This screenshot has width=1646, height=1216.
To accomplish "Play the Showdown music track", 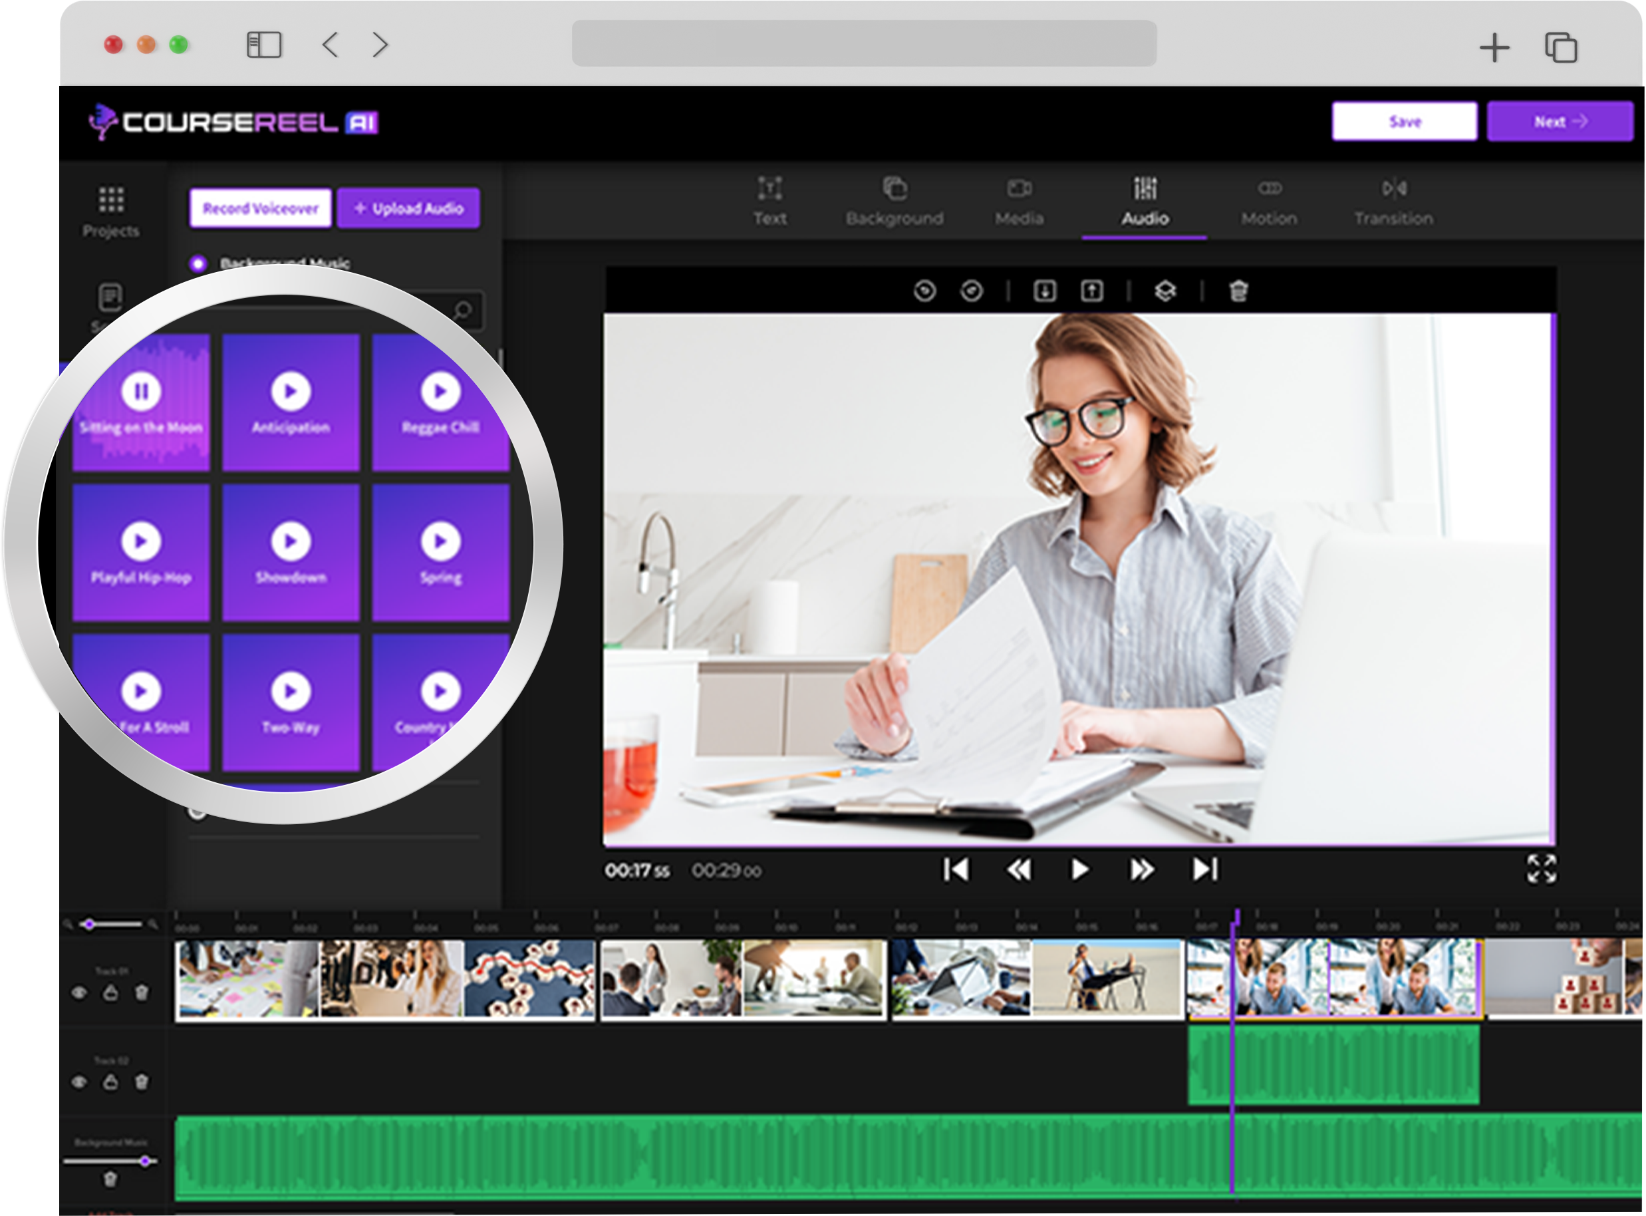I will pos(291,541).
